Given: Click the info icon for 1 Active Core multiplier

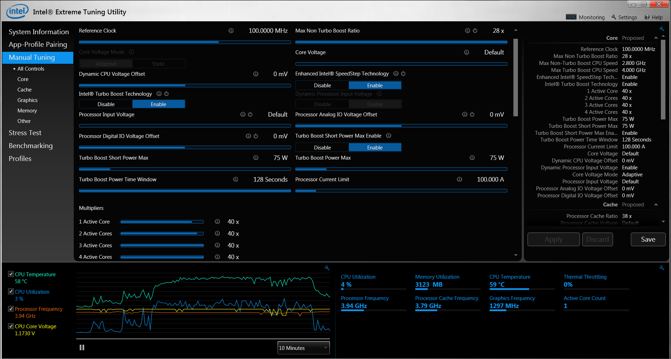Looking at the screenshot, I should 217,222.
